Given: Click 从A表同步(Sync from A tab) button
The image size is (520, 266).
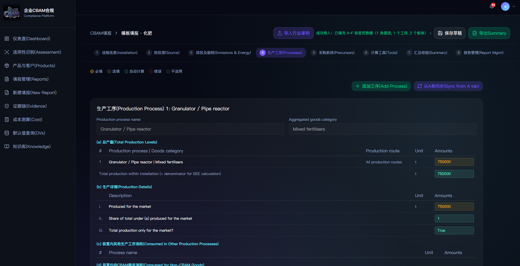Looking at the screenshot, I should (448, 86).
